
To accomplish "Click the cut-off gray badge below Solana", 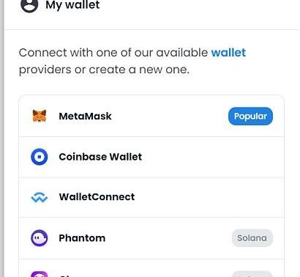I will [252, 274].
